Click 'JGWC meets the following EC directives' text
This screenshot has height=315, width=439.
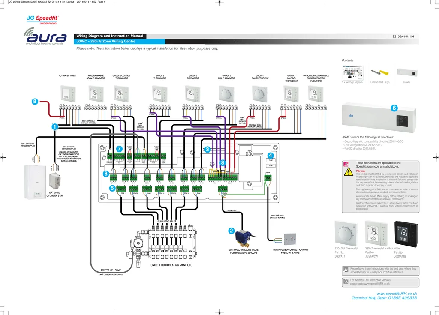367,137
